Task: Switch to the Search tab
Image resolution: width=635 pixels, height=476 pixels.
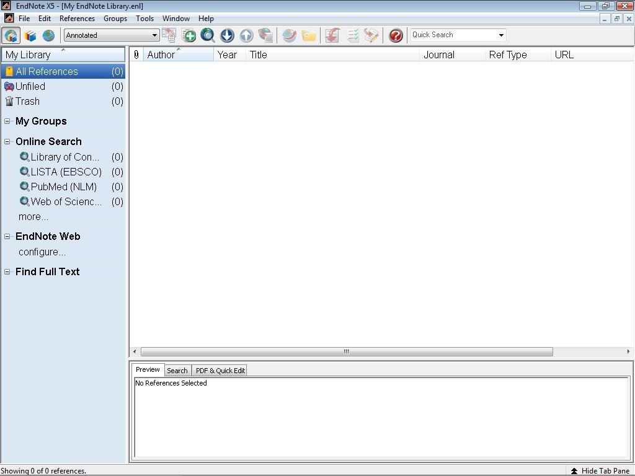Action: [177, 371]
